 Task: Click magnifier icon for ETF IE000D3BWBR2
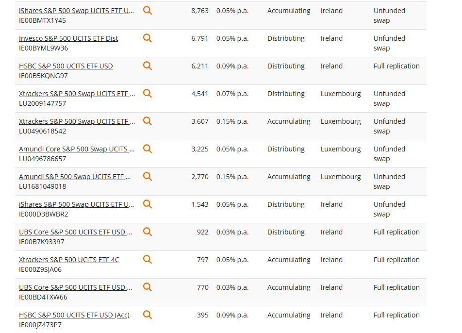148,204
